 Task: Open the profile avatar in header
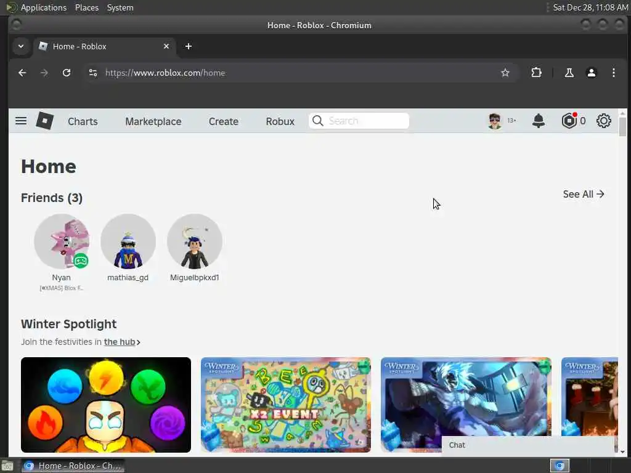tap(495, 121)
